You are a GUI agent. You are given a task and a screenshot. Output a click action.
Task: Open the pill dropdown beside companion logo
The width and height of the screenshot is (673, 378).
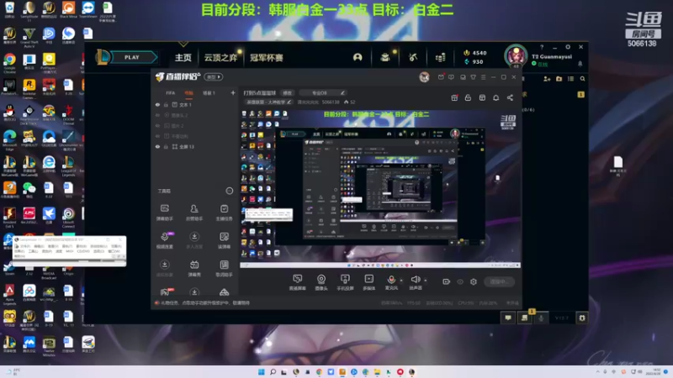[x=214, y=77]
